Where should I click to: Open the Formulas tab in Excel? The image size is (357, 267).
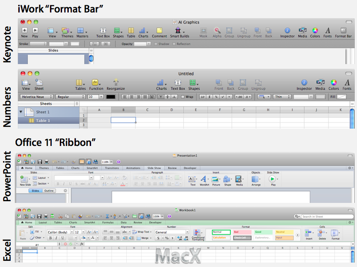point(108,222)
